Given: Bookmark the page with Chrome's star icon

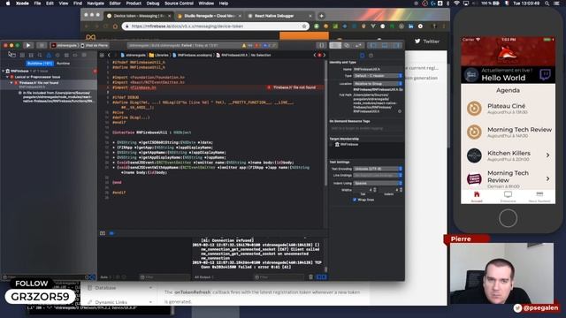Looking at the screenshot, I should (304, 26).
